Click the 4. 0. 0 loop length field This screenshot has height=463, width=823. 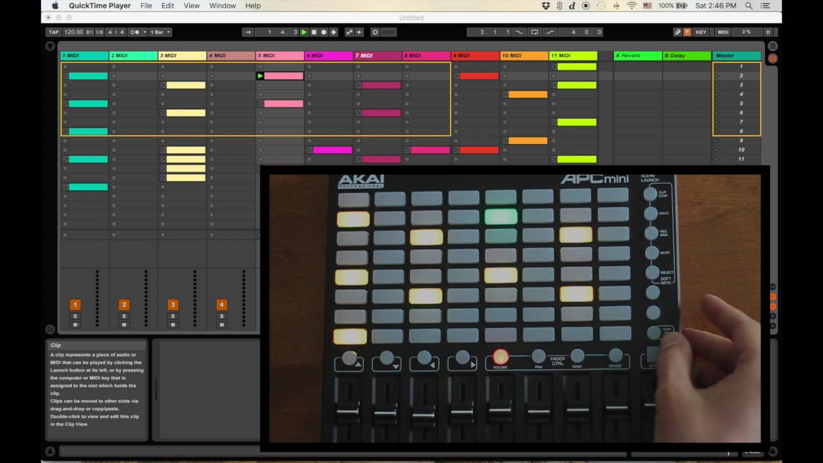pyautogui.click(x=581, y=32)
